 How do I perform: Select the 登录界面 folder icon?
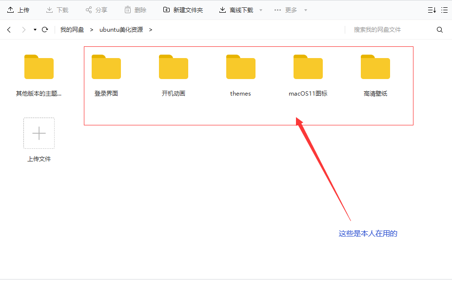pos(106,67)
